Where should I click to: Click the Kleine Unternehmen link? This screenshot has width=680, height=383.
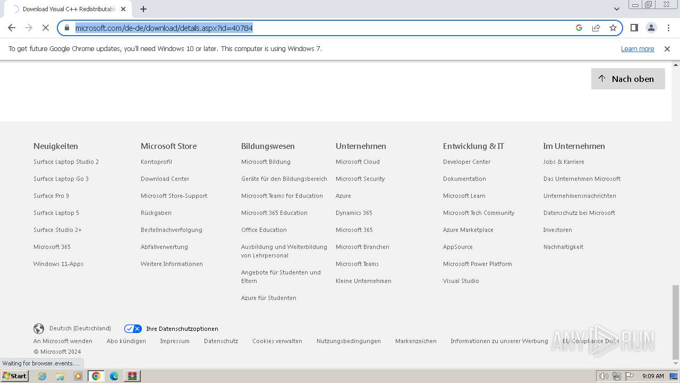pos(363,281)
